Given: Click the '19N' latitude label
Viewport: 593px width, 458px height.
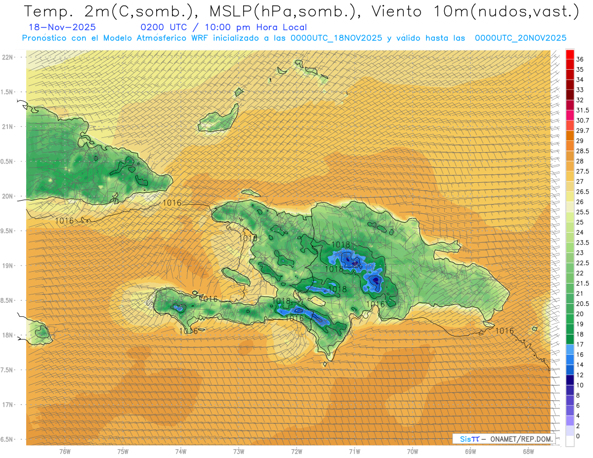Looking at the screenshot, I should (7, 265).
